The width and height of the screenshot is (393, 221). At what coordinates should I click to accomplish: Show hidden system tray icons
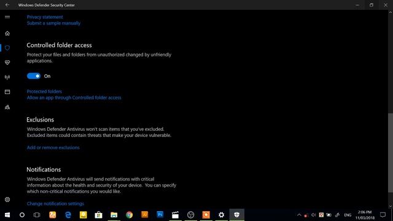click(299, 215)
